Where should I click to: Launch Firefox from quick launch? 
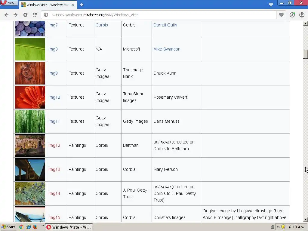pos(35,227)
